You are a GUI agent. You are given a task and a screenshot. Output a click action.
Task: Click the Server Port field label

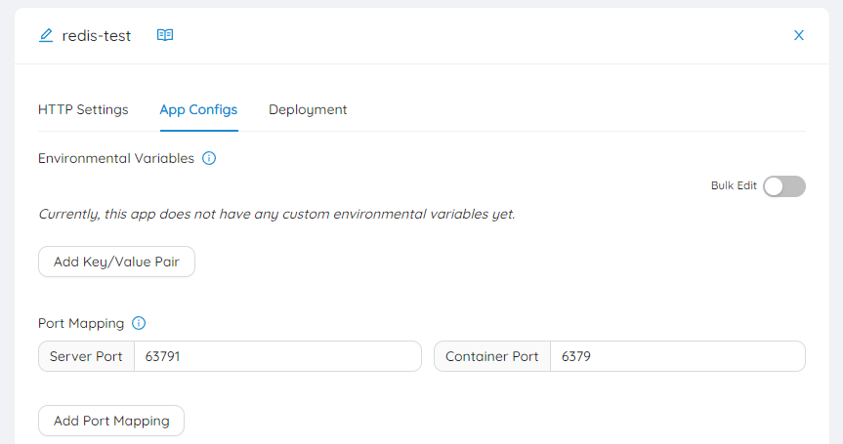[86, 356]
